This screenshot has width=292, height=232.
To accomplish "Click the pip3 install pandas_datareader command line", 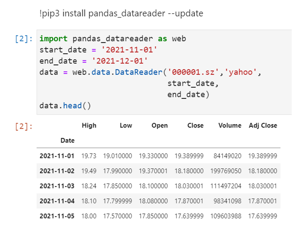I will click(x=121, y=14).
